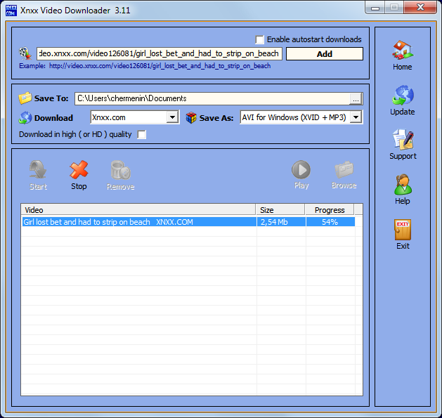The width and height of the screenshot is (442, 418).
Task: Browse the downloaded file folder
Action: coord(344,170)
